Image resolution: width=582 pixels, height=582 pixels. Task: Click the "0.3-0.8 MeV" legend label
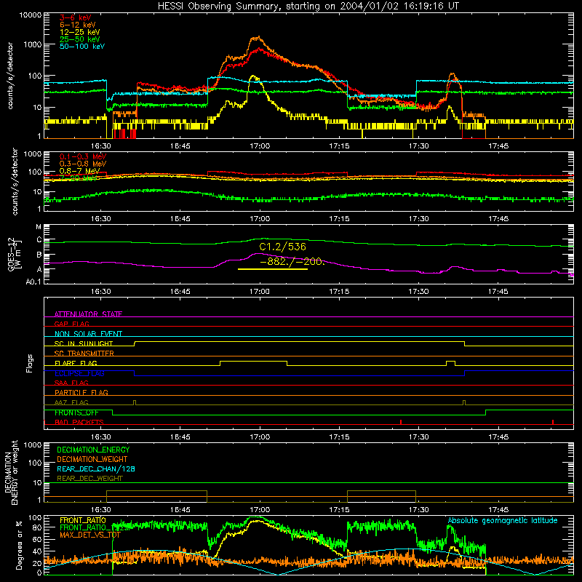[x=83, y=164]
